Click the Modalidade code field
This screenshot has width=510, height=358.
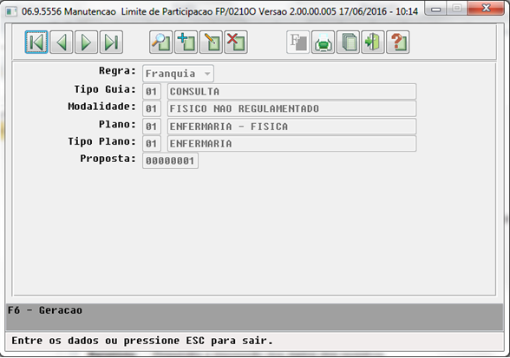coord(152,108)
